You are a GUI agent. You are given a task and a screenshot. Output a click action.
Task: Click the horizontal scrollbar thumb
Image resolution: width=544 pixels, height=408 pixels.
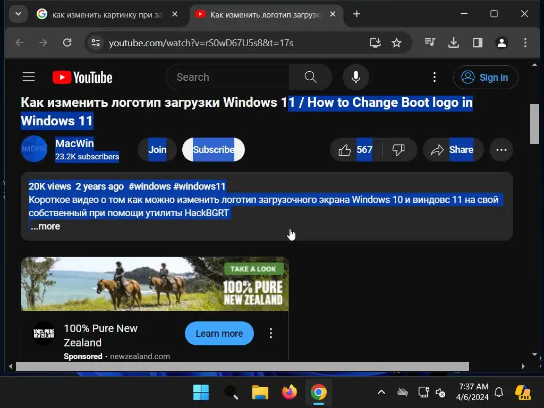point(242,366)
